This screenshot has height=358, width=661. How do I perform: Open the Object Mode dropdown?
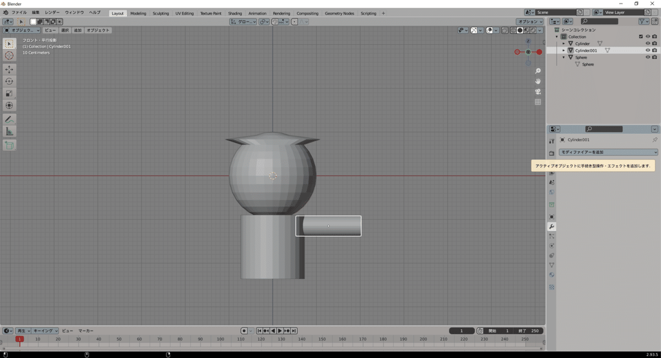[21, 30]
